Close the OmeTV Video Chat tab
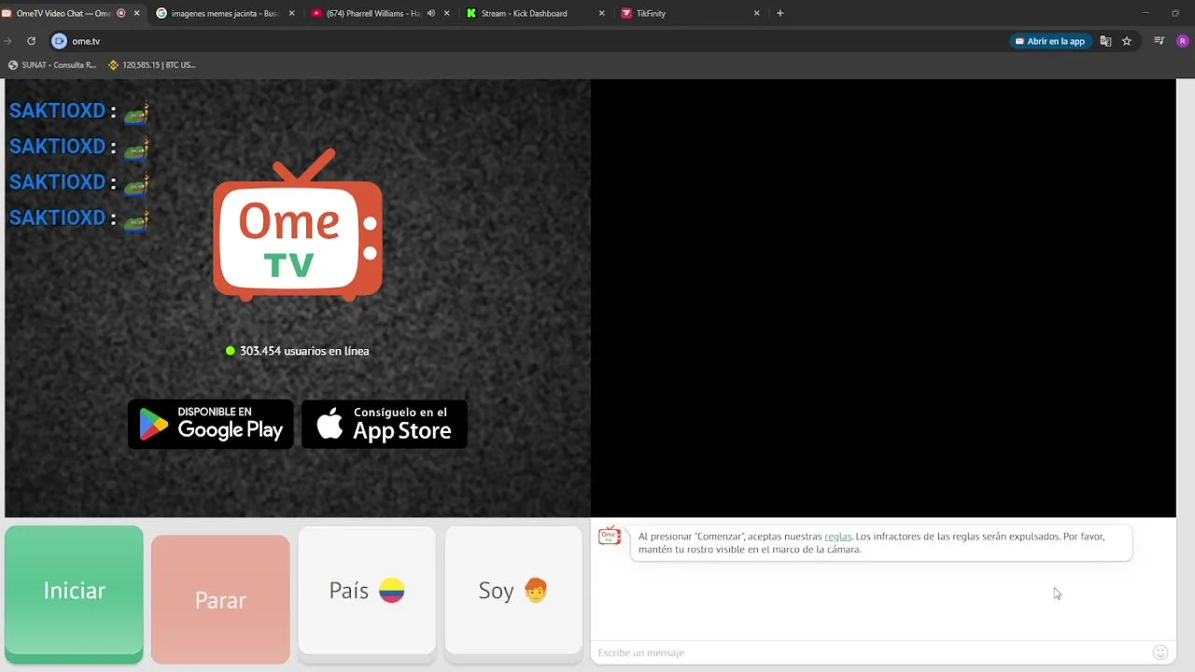The width and height of the screenshot is (1195, 672). [136, 13]
